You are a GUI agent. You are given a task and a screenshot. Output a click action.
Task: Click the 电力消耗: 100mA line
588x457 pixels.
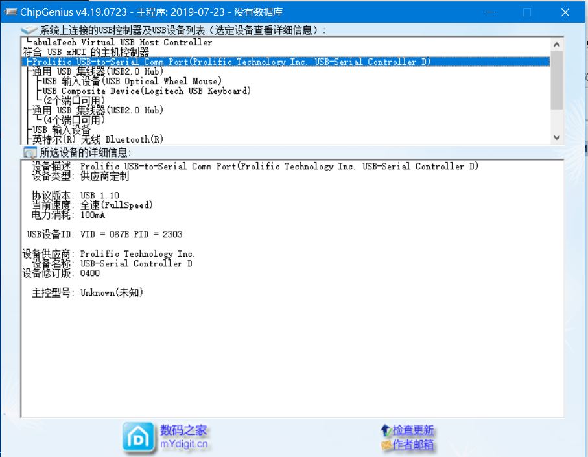click(x=68, y=215)
